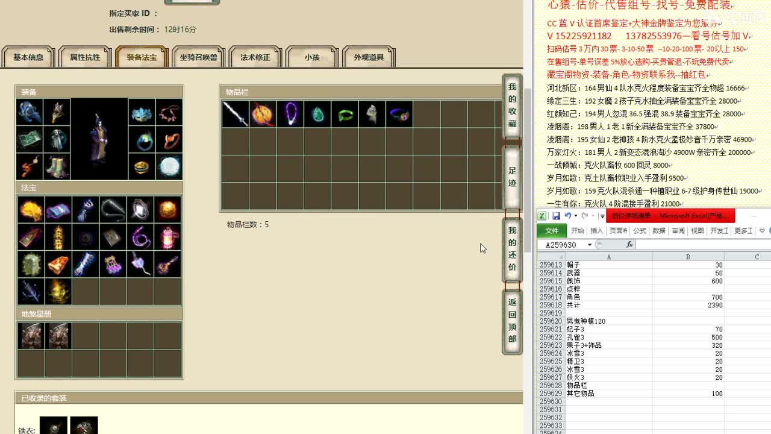Select the sword item in the 物品栏 inventory
This screenshot has width=771, height=434.
[x=236, y=114]
